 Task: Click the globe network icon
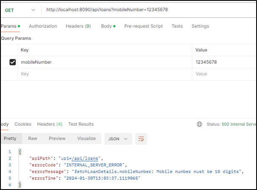[200, 124]
